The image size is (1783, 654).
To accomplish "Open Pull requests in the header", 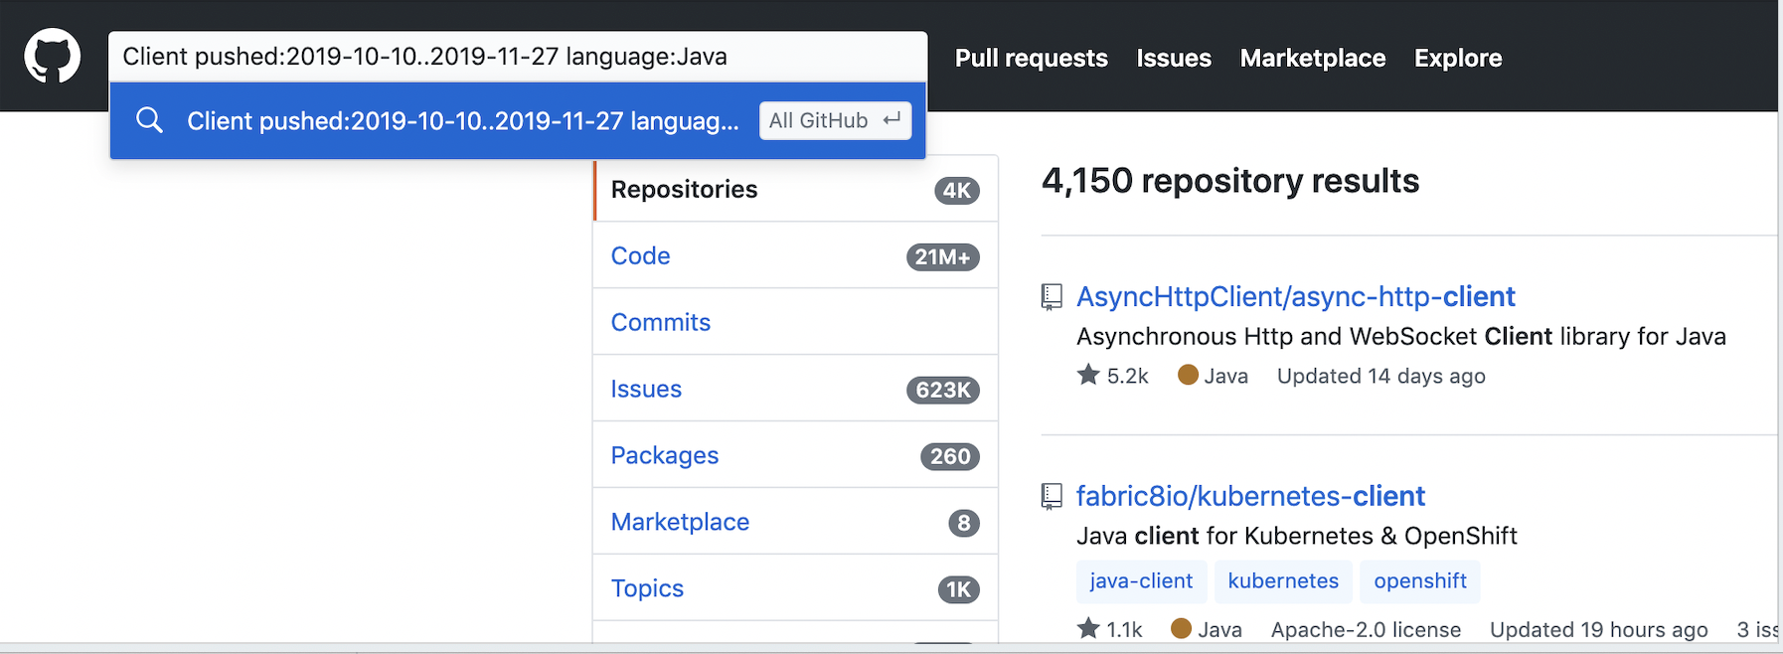I will click(1031, 58).
